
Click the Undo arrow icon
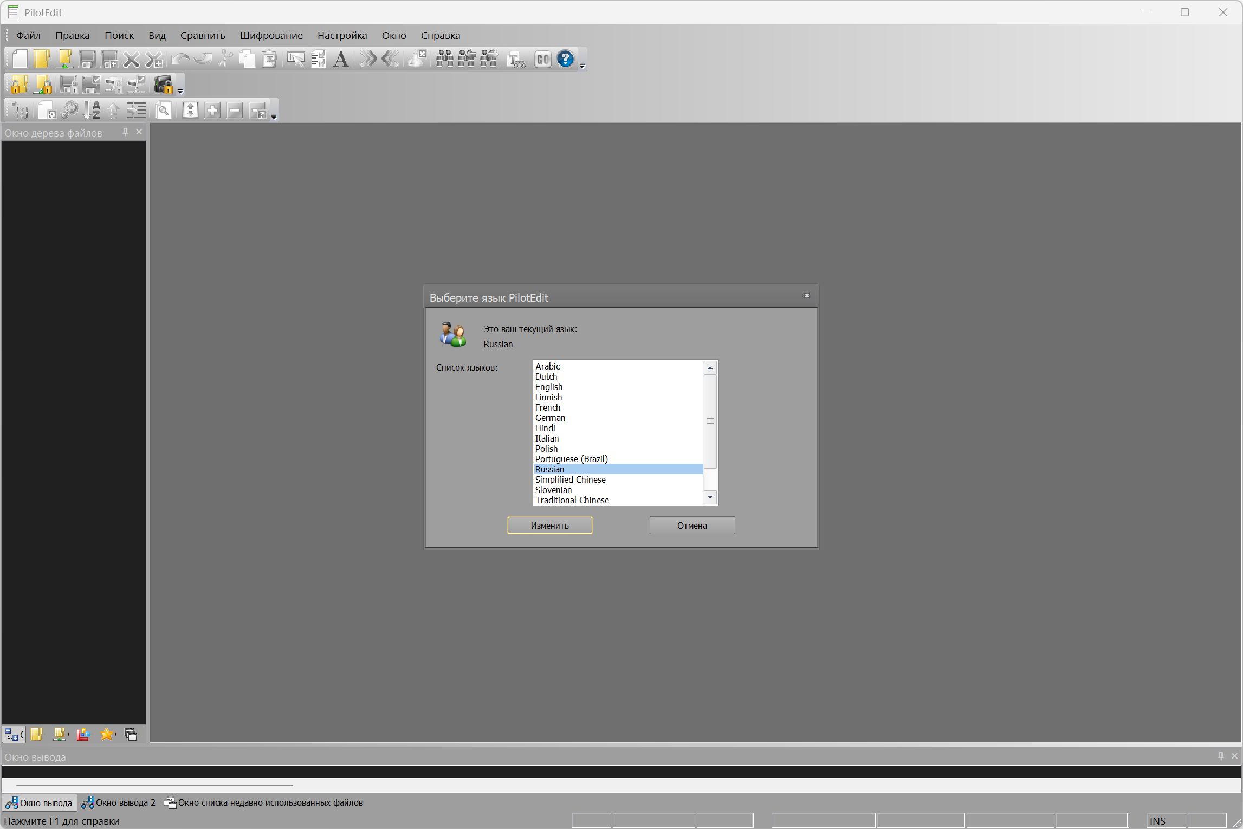point(180,59)
